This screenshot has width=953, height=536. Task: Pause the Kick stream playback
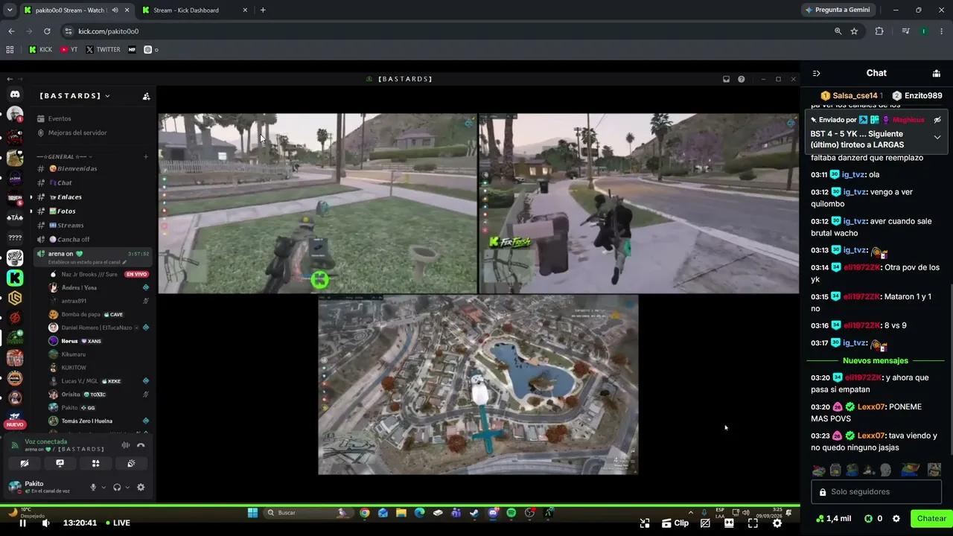pos(22,523)
